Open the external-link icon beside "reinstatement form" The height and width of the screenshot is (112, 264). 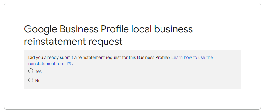[69, 64]
